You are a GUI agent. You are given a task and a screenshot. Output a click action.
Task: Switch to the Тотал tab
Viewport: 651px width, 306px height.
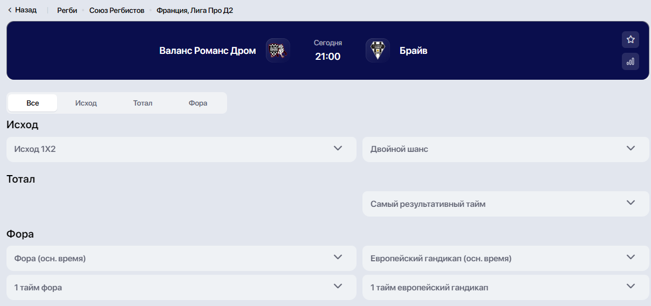(x=143, y=103)
